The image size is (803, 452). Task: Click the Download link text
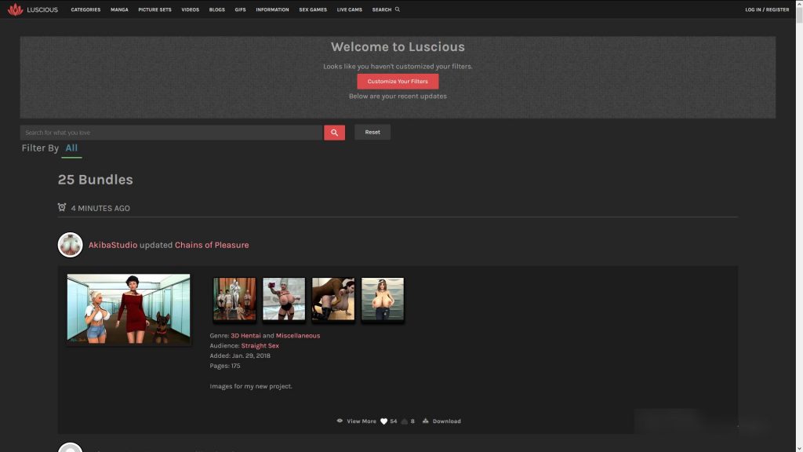(x=446, y=421)
